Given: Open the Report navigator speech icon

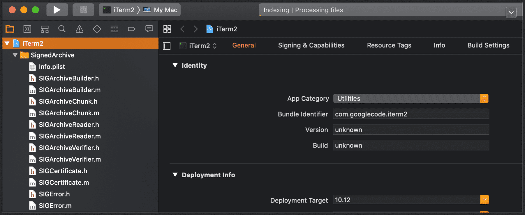Looking at the screenshot, I should click(149, 29).
